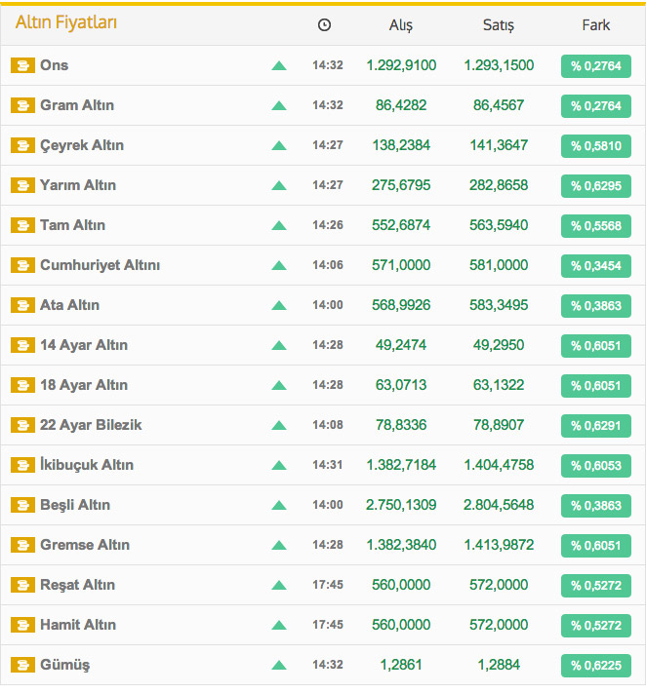The image size is (646, 694).
Task: Click the gold icon beside Hamit Altın
Action: pyautogui.click(x=22, y=625)
